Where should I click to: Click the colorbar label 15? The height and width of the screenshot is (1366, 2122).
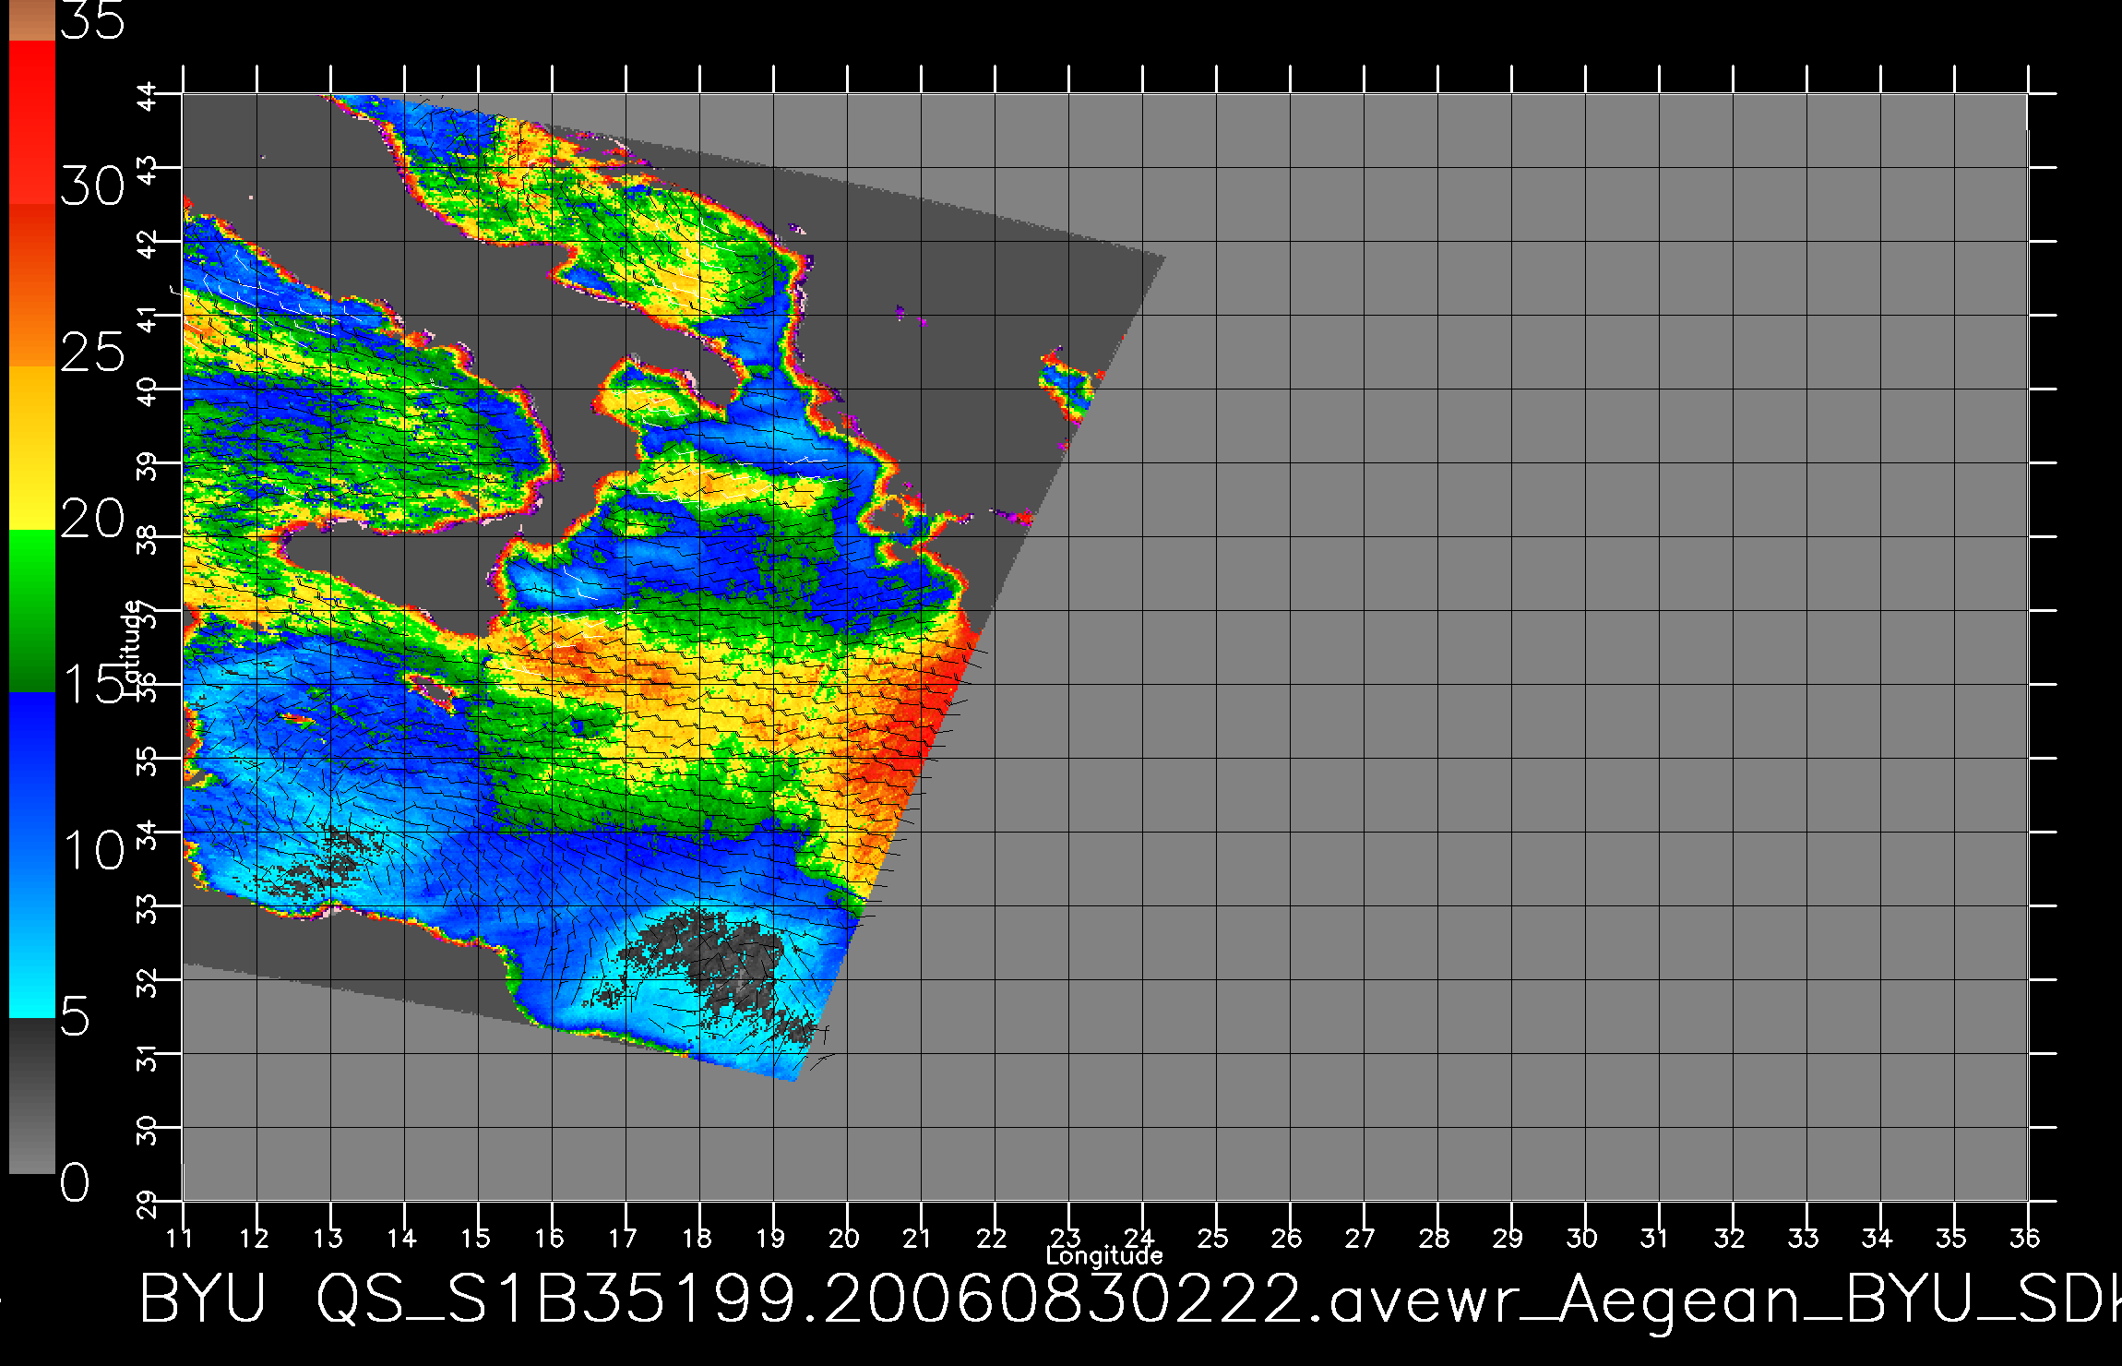point(92,684)
